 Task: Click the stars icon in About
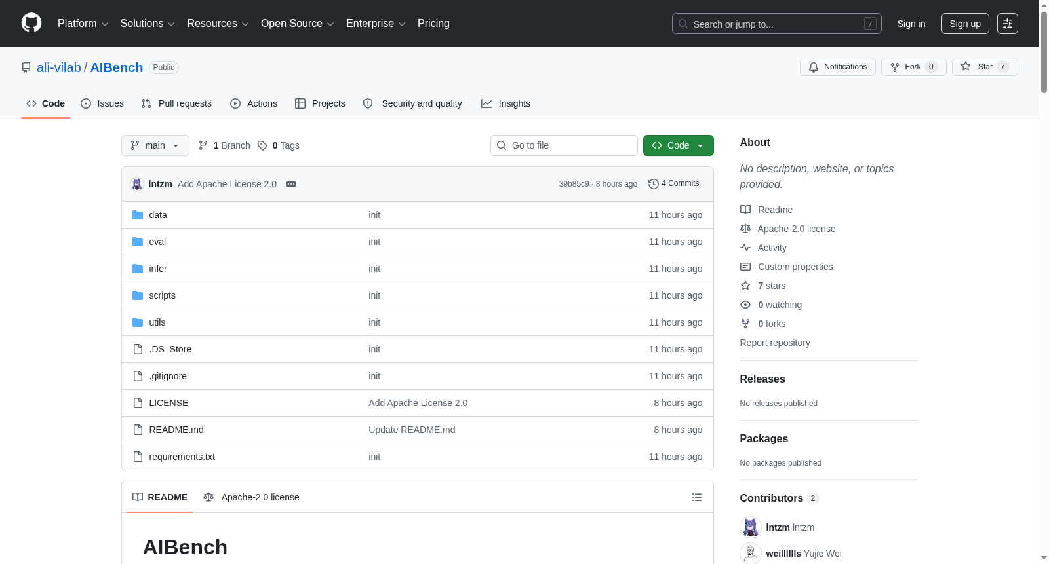[x=745, y=286]
